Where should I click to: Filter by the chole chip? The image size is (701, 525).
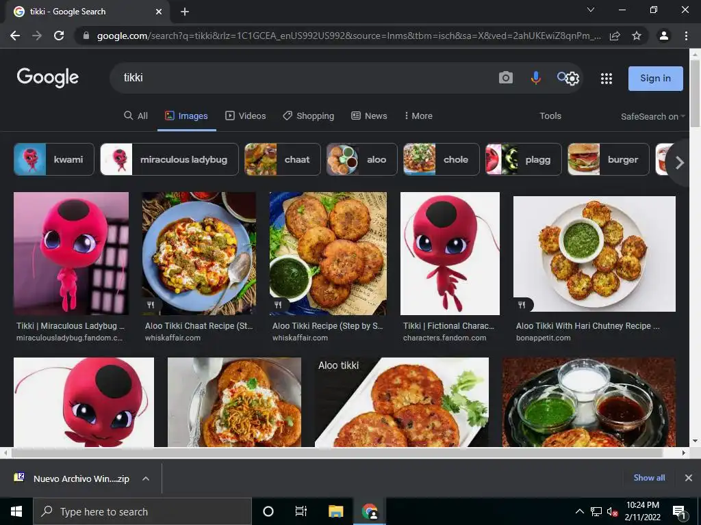coord(442,159)
